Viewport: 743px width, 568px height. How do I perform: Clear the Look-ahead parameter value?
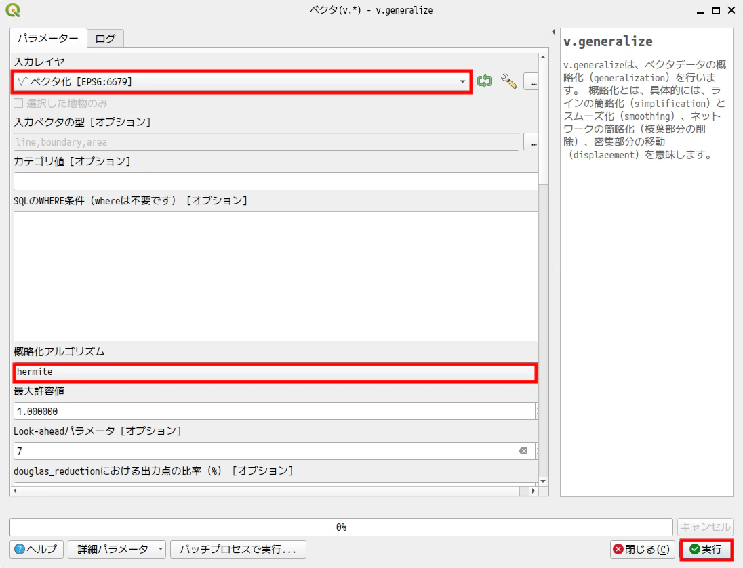tap(523, 451)
